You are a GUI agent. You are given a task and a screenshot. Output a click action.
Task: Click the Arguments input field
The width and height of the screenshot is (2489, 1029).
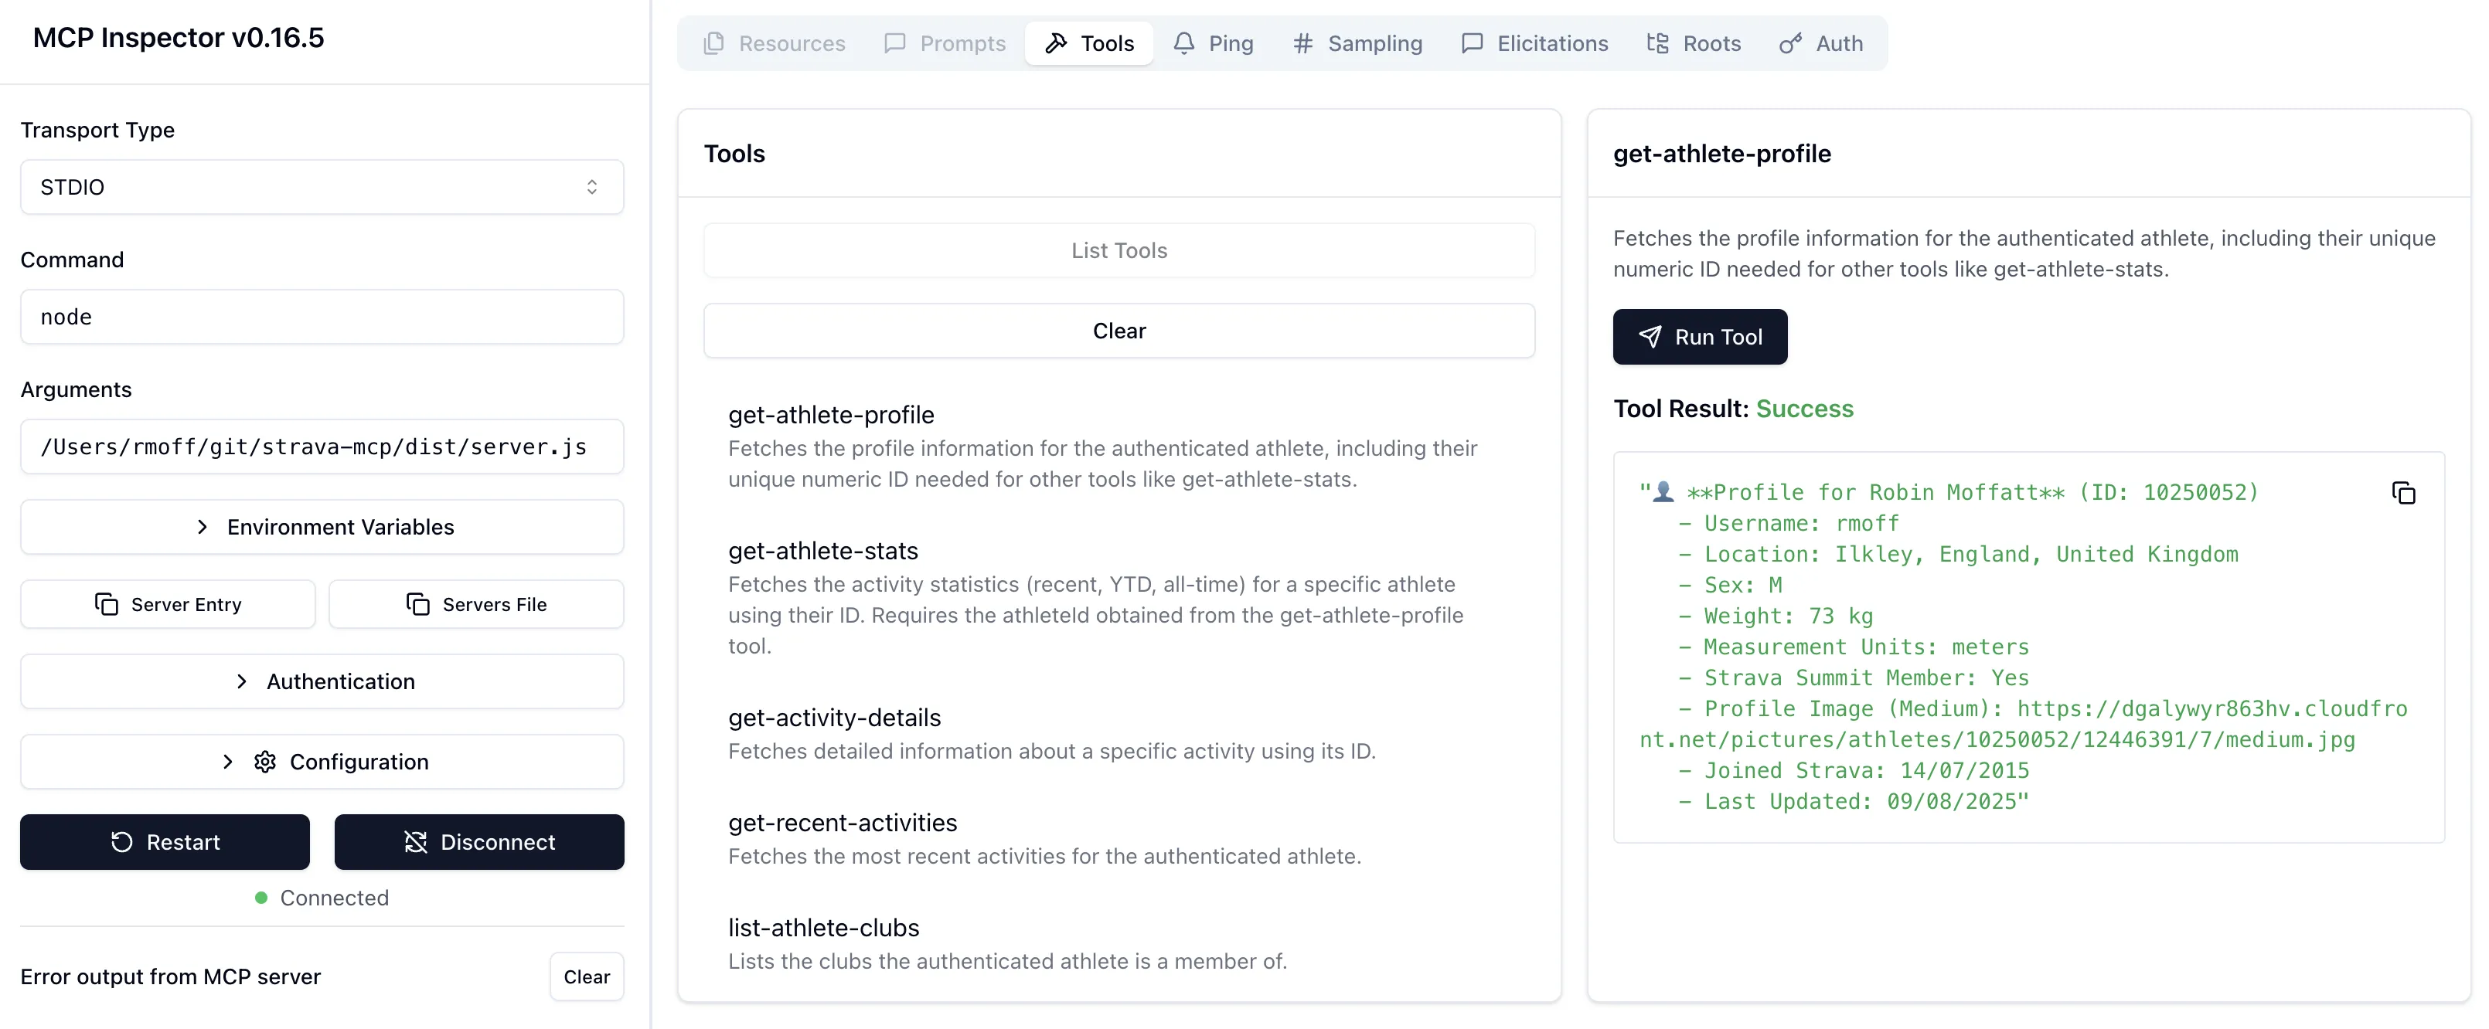point(322,447)
